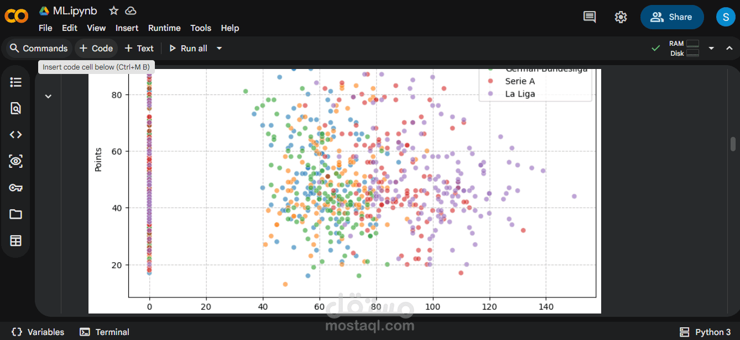Screen dimensions: 740x340
Task: Open the Data explorer eye icon
Action: (16, 161)
